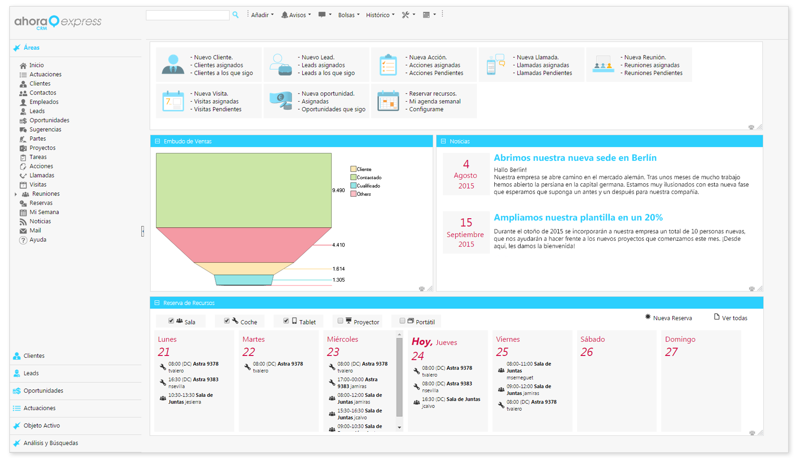Open the Ampliamos nuestra plantilla headline
The height and width of the screenshot is (458, 798).
(x=578, y=218)
